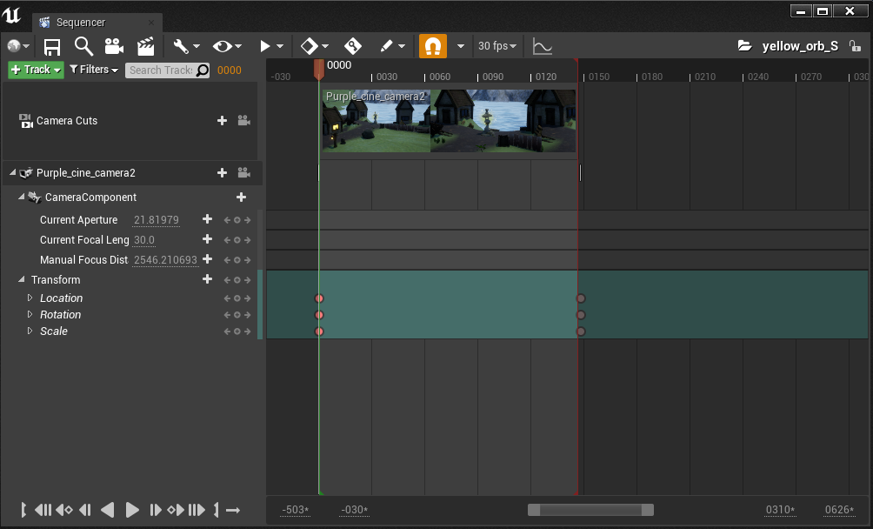Image resolution: width=873 pixels, height=529 pixels.
Task: Expand the Location property
Action: tap(30, 298)
